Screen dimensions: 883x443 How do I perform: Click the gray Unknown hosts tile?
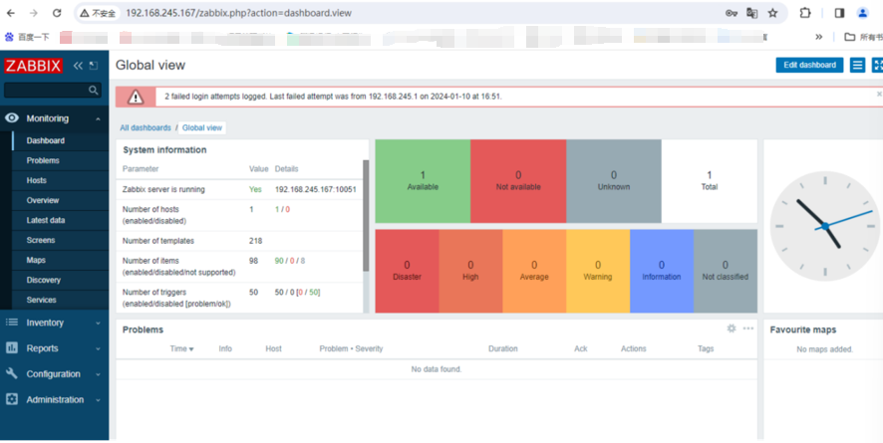tap(614, 181)
